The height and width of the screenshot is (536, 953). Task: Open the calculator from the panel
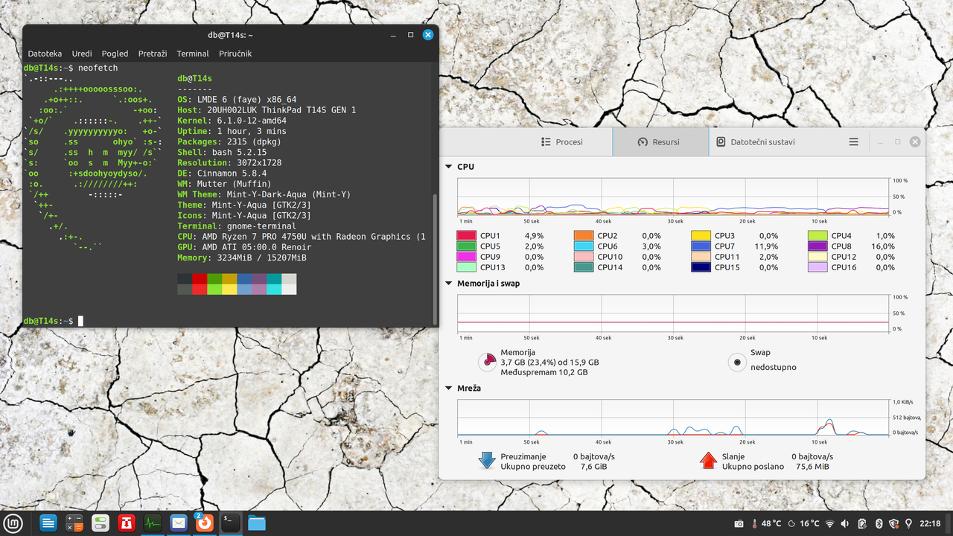[74, 523]
